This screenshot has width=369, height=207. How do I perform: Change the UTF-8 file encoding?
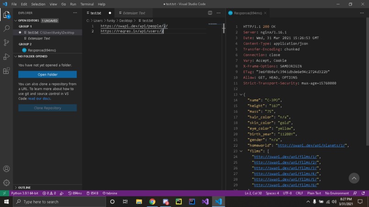287,193
